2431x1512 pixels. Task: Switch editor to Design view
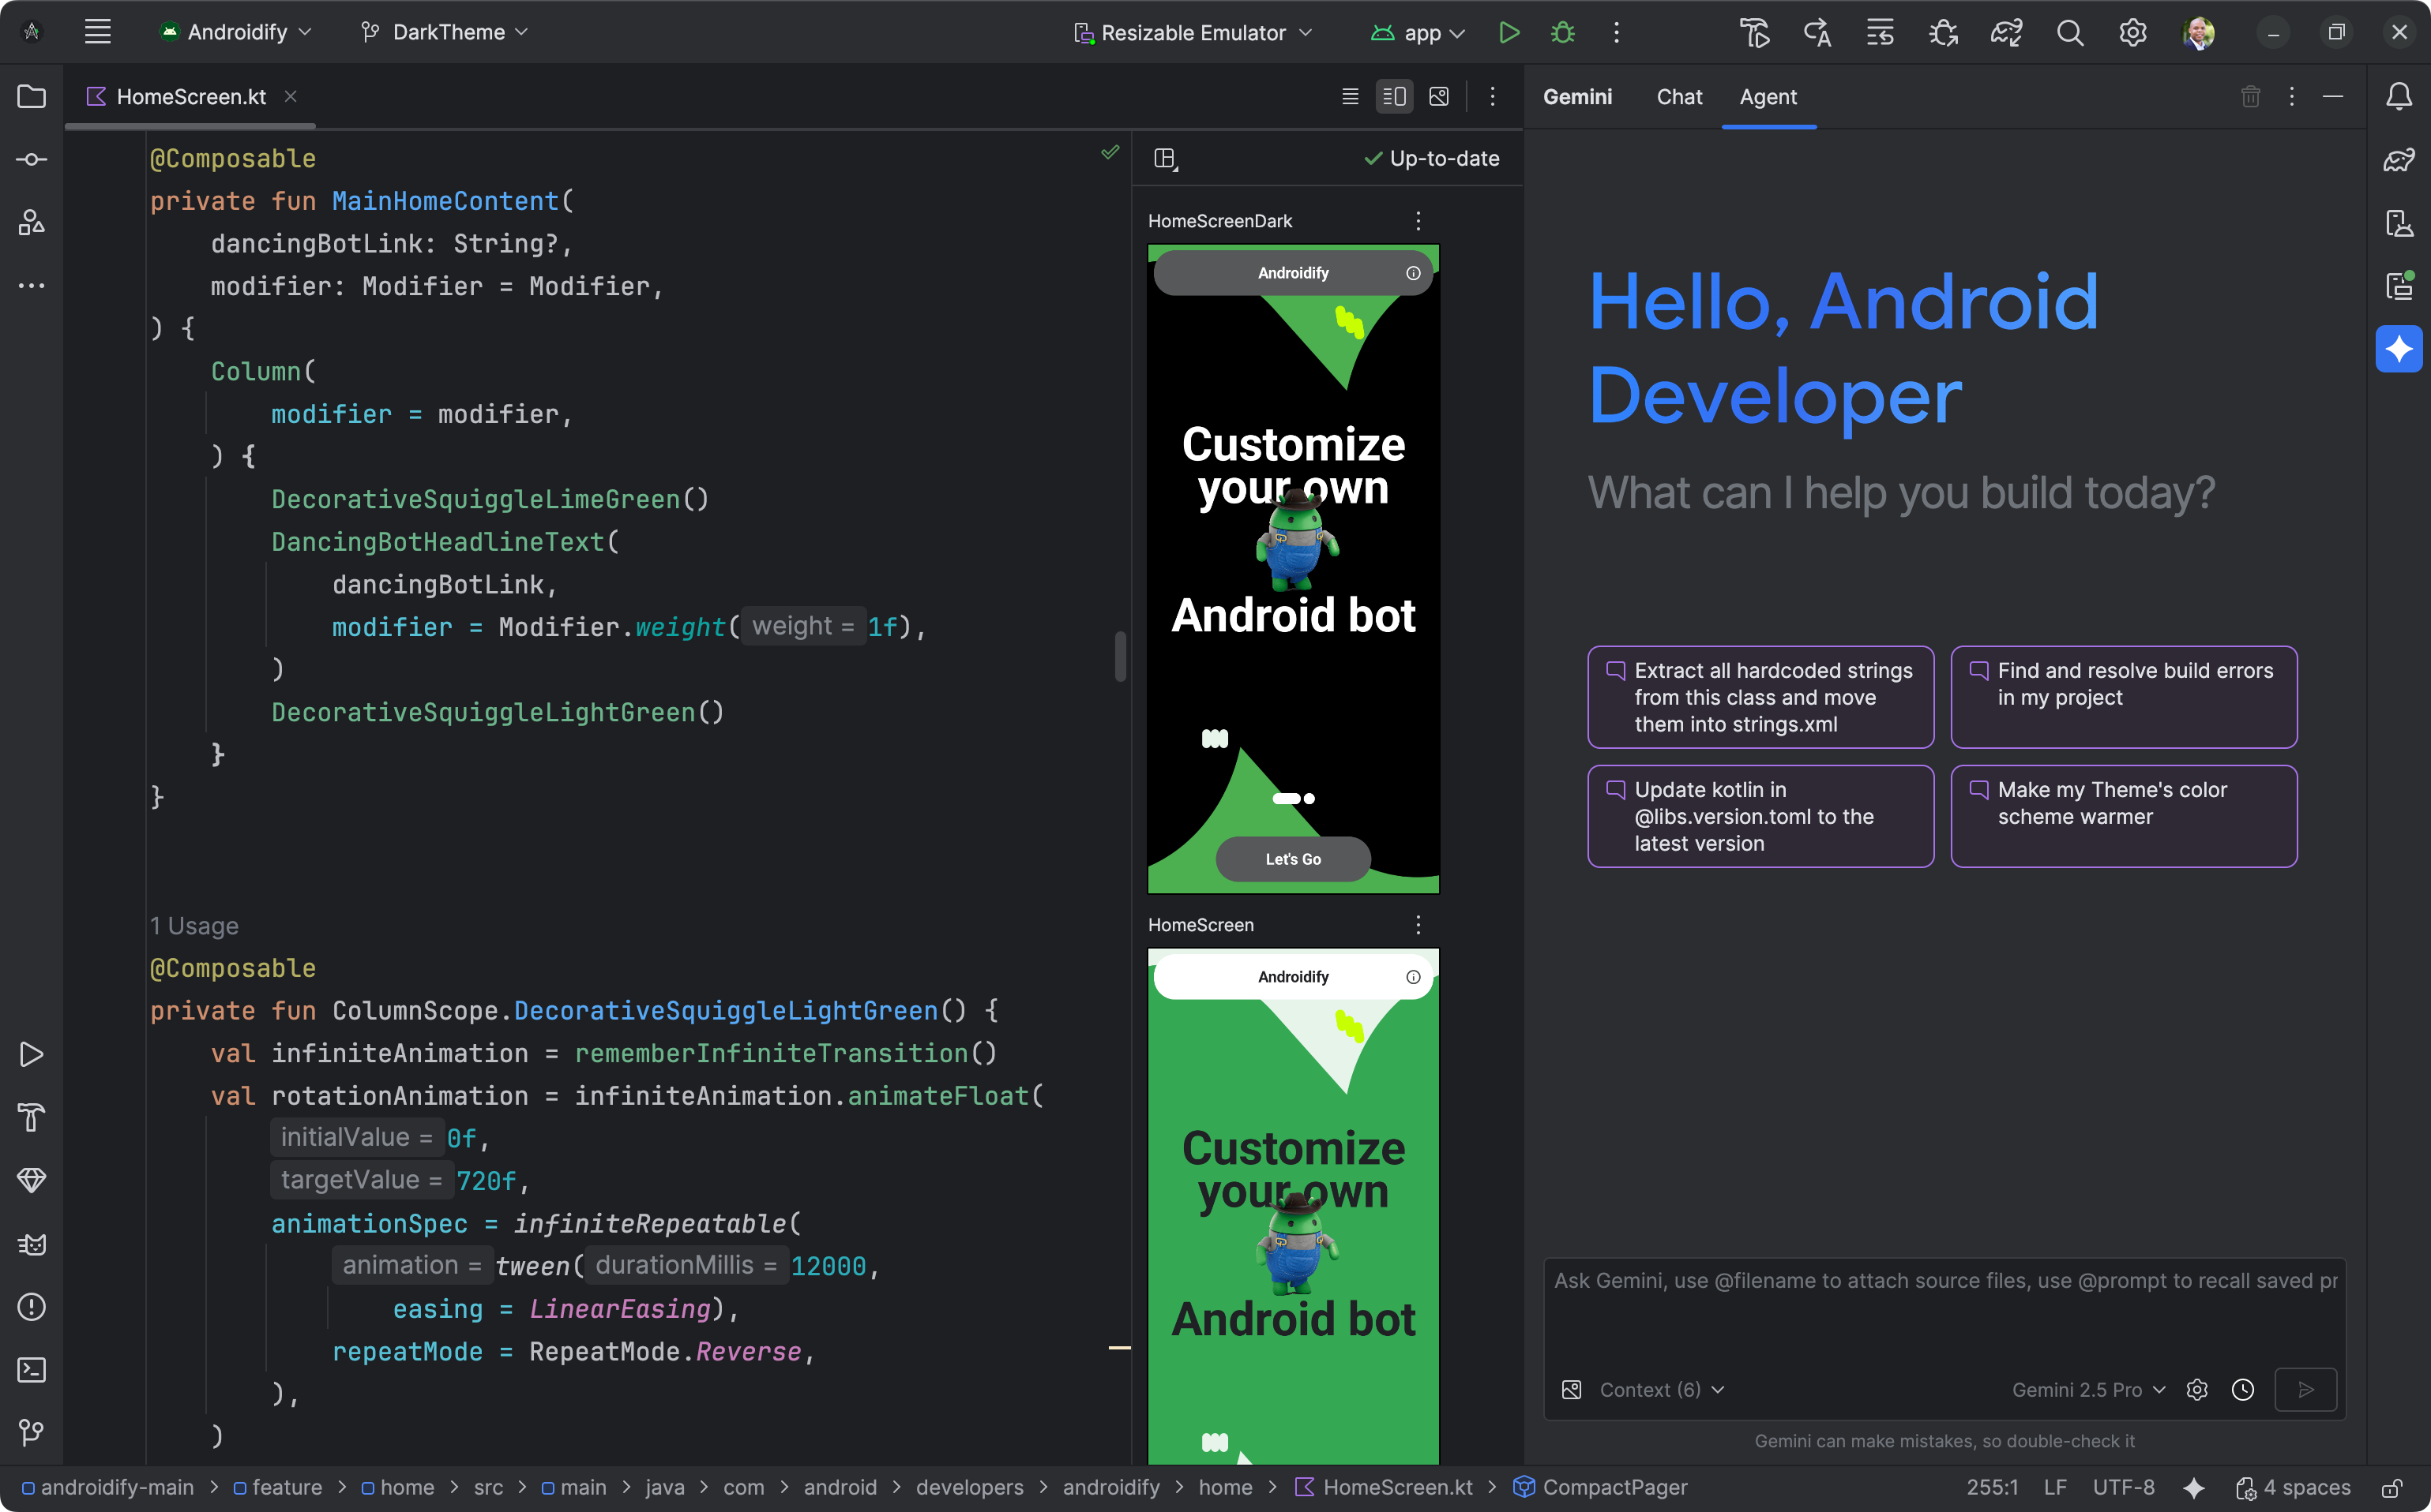tap(1439, 96)
